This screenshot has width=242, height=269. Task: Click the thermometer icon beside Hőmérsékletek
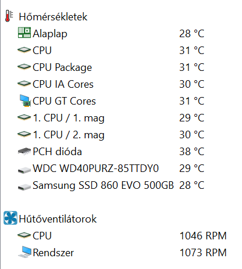[9, 16]
